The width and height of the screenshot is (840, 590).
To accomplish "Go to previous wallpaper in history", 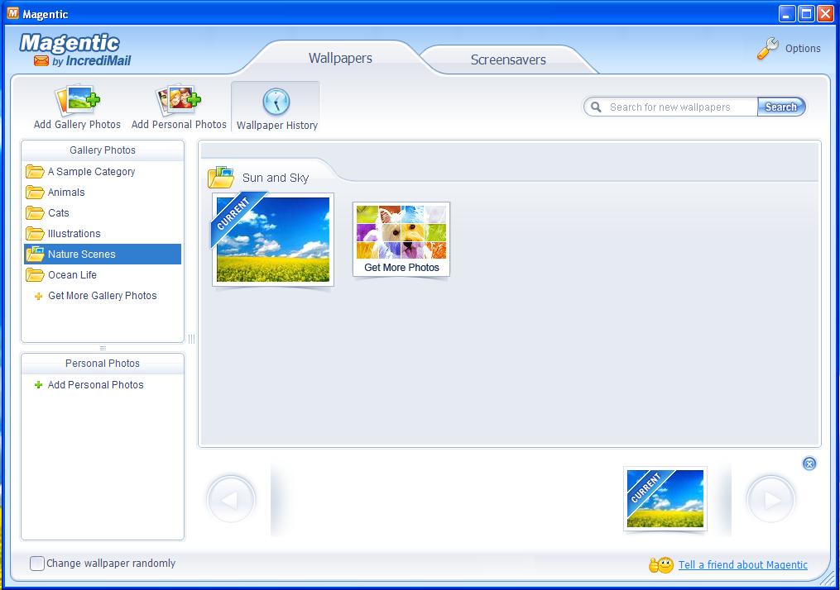I will click(231, 500).
